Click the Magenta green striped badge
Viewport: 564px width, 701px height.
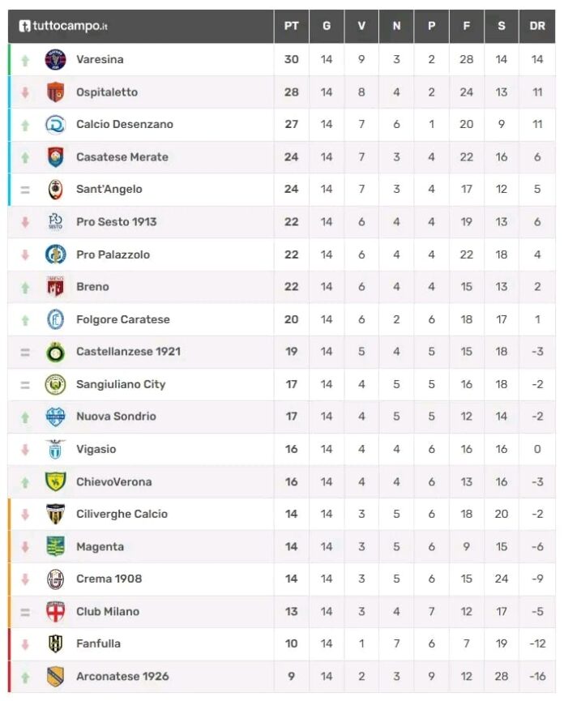pyautogui.click(x=55, y=546)
